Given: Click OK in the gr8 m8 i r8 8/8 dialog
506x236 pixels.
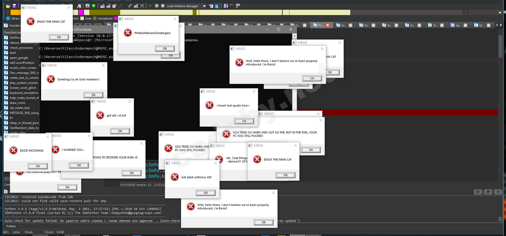Looking at the screenshot, I should 120,131.
